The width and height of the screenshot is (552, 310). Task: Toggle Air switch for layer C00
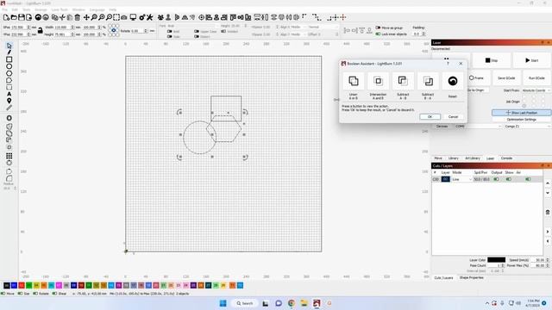point(528,179)
